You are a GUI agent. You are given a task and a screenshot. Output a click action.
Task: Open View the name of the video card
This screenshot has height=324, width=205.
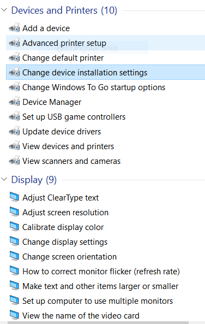pyautogui.click(x=81, y=316)
